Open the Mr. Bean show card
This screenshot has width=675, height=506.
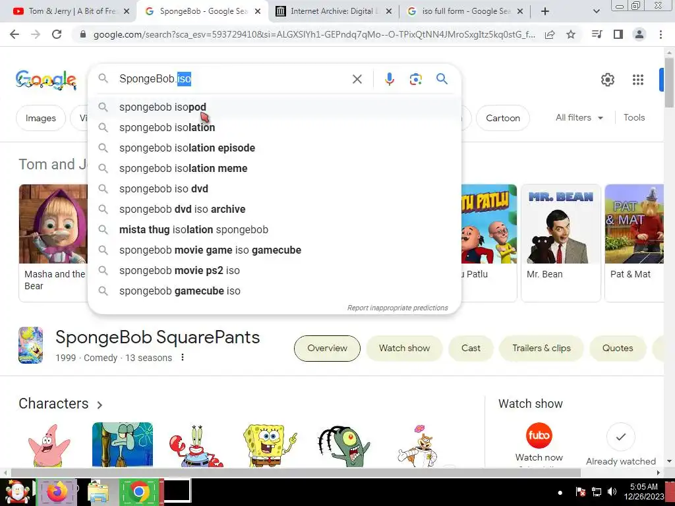pos(561,243)
